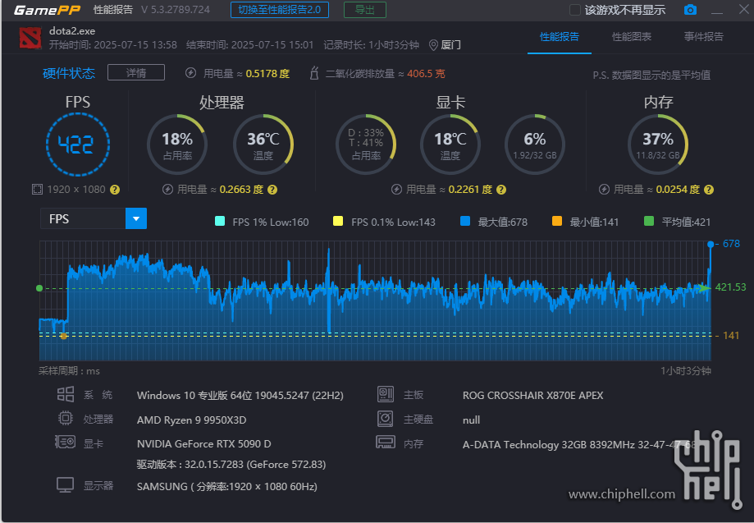Click the location pin icon beside 厦门

(432, 45)
